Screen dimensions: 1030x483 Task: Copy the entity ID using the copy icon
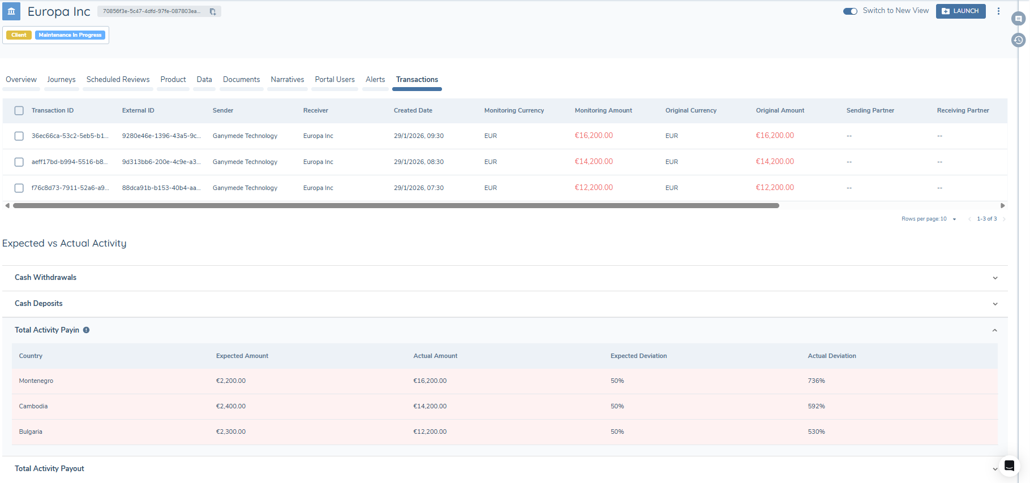(213, 11)
